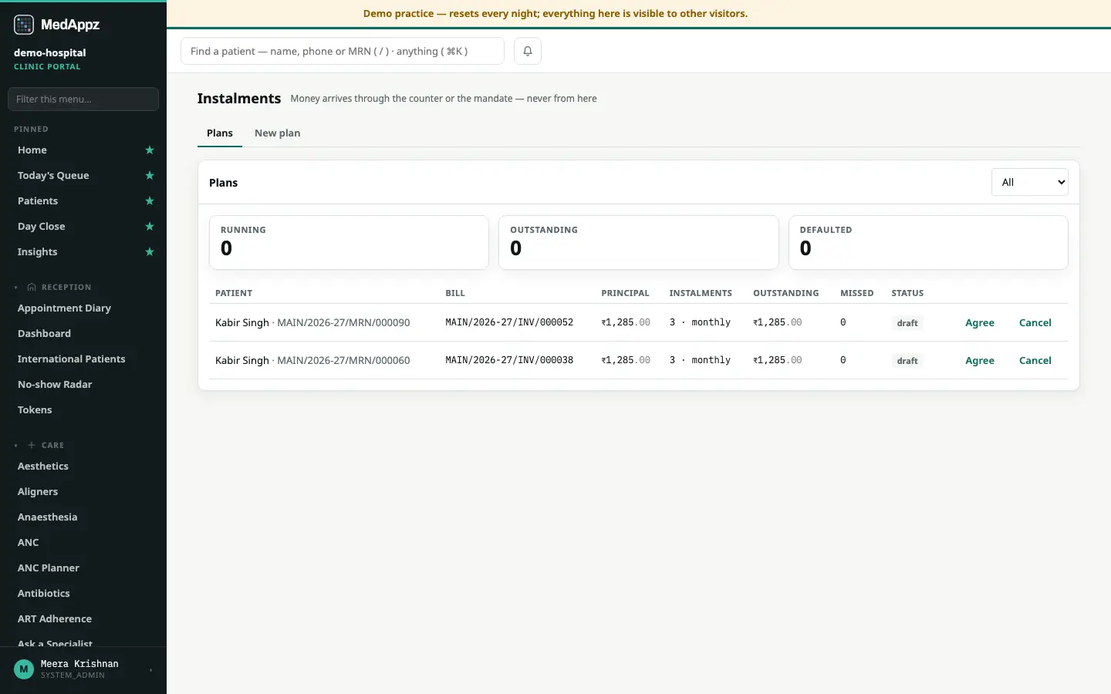
Task: Click the Defaulted summary card
Action: click(x=928, y=242)
